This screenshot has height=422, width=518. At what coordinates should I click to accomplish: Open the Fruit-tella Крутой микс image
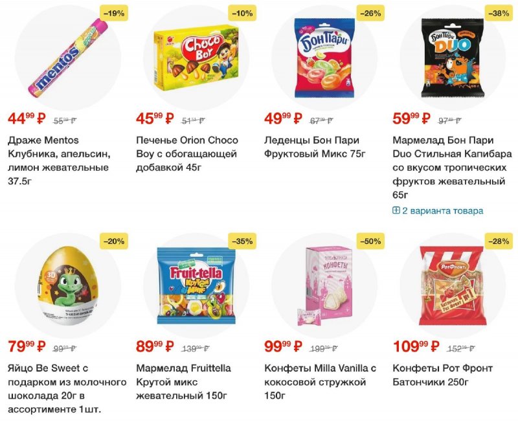(196, 286)
